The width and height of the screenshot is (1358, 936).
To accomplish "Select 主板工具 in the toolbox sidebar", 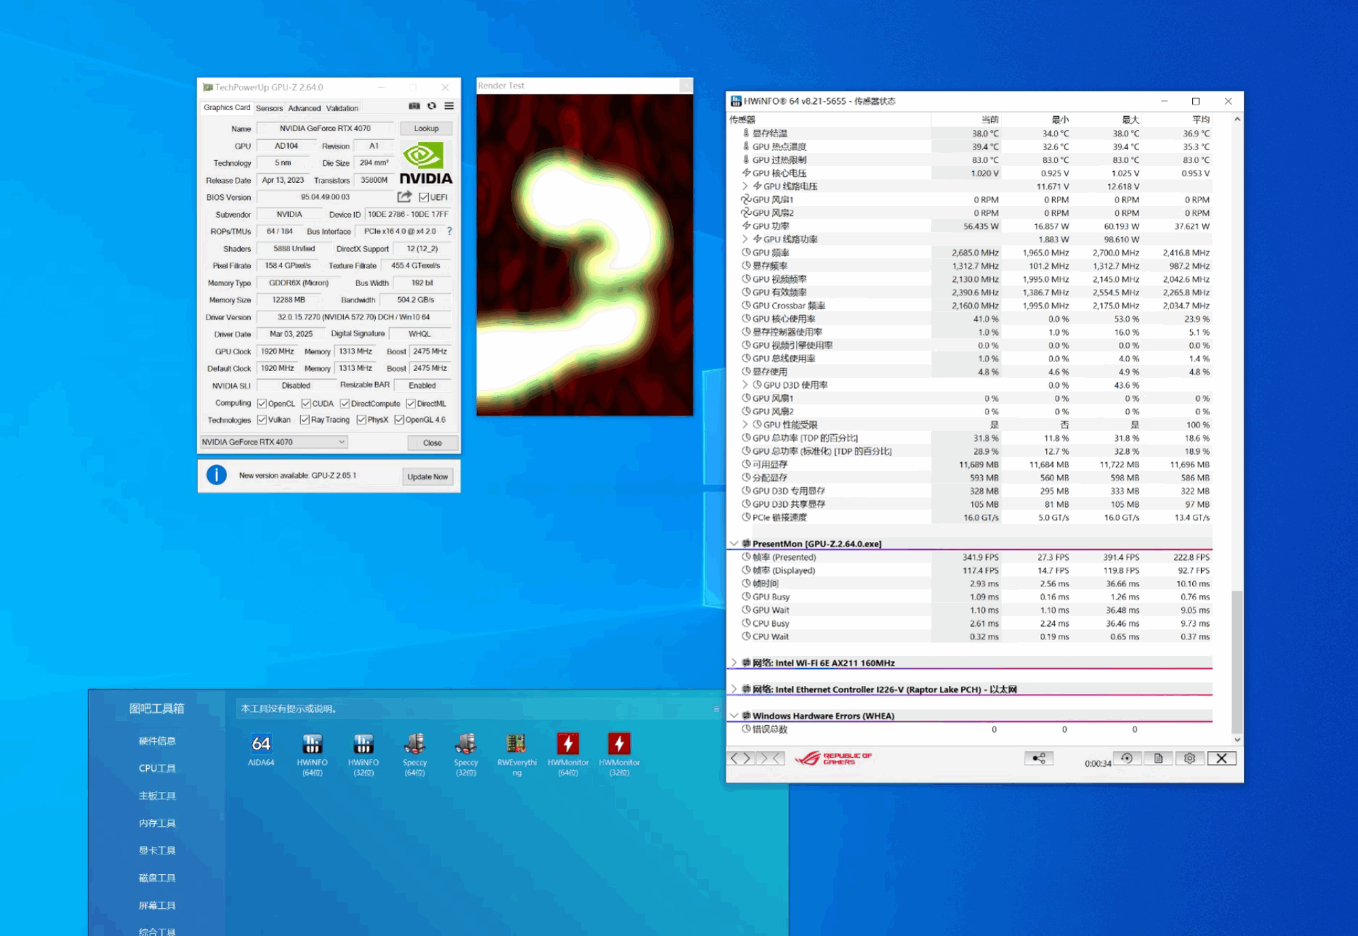I will (x=157, y=795).
